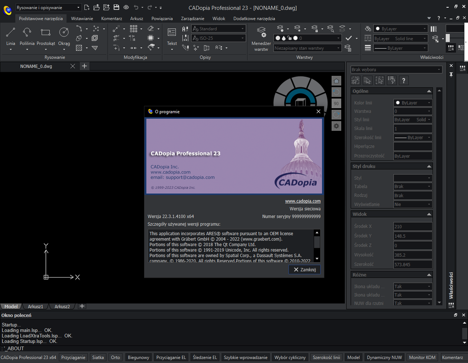Toggle Siatka grid in status bar
Viewport: 468px width, 363px height.
coord(98,358)
